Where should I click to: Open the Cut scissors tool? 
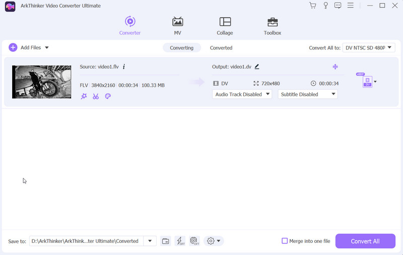click(x=96, y=96)
